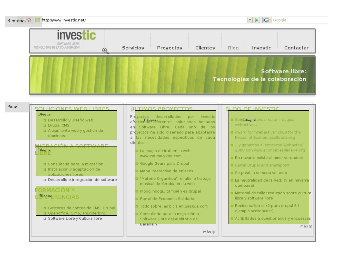Open Desarrollo y Diseño web link

71,120
